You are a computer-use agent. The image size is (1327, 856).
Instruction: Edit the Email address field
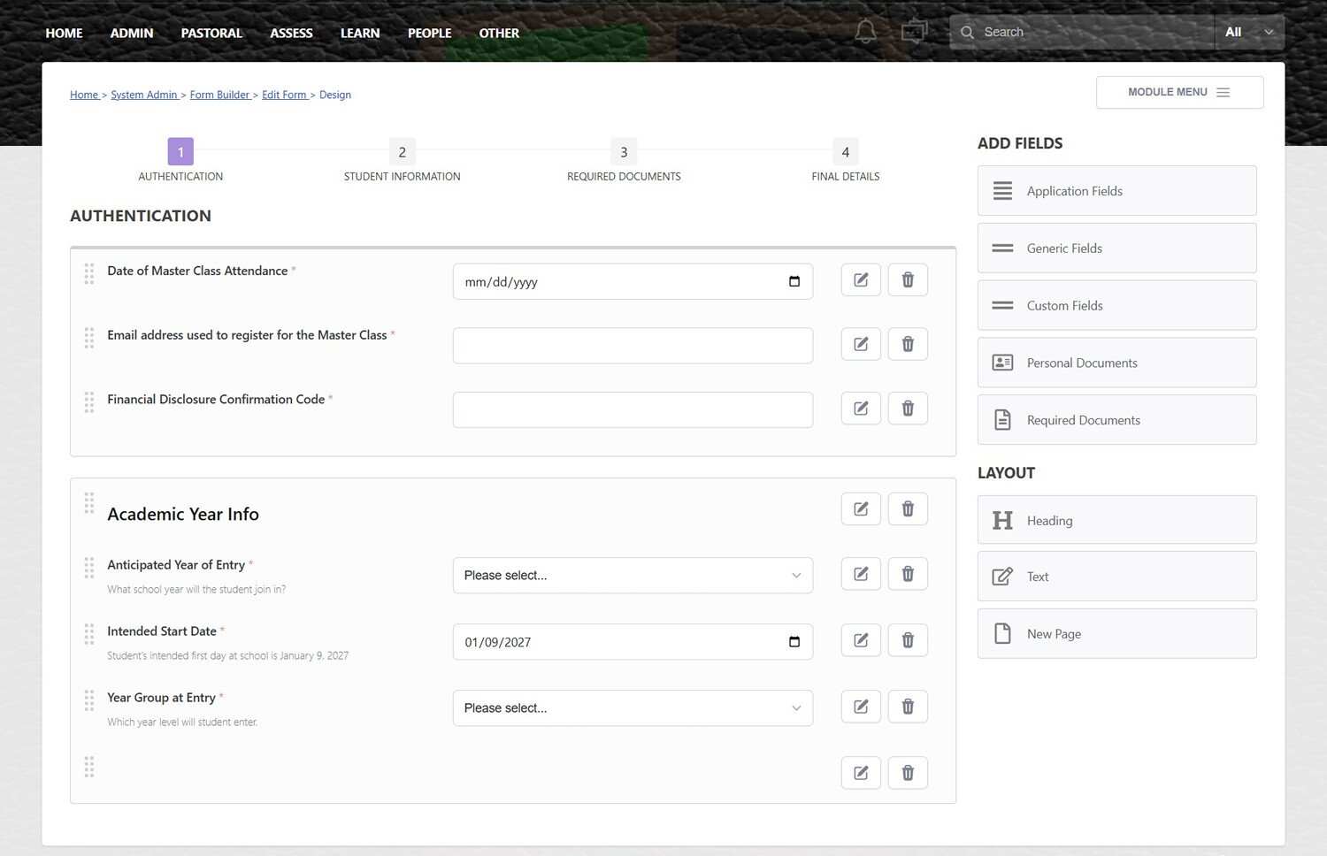861,344
